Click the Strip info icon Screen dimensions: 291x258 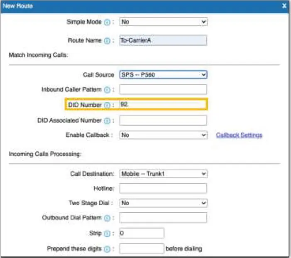click(107, 233)
